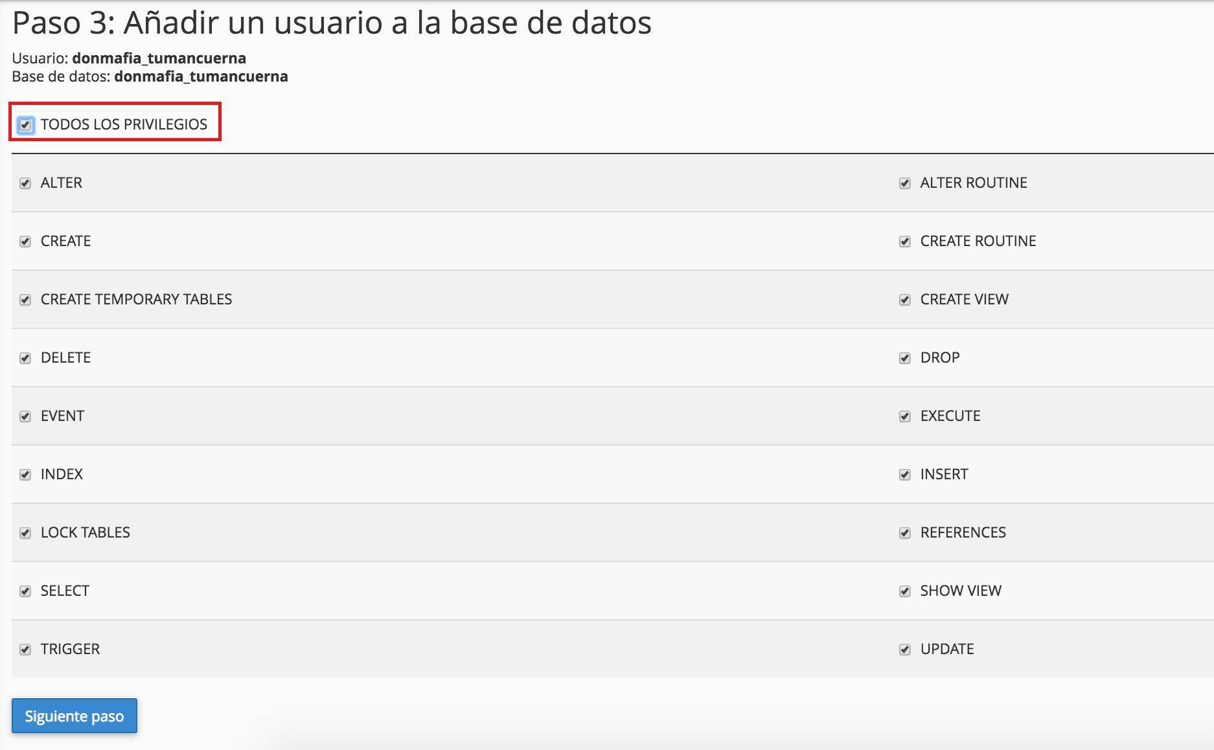The height and width of the screenshot is (750, 1214).
Task: Uncheck the CREATE VIEW privilege
Action: tap(905, 300)
